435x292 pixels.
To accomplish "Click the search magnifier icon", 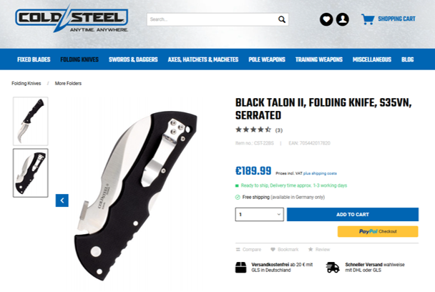I will click(282, 19).
